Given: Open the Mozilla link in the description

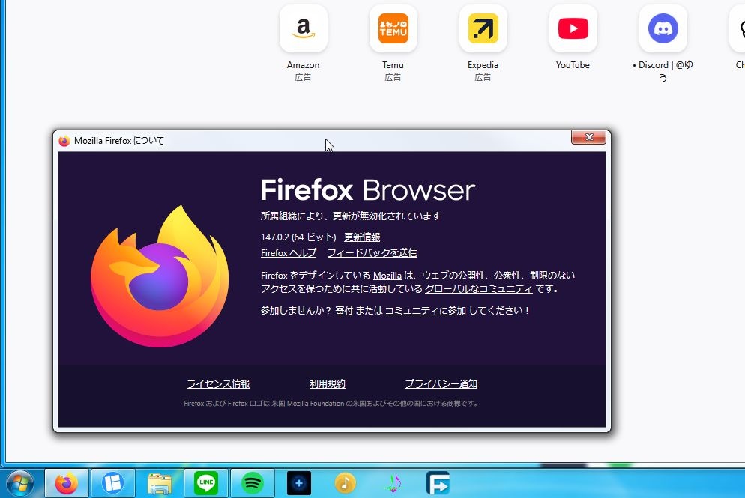Looking at the screenshot, I should 387,276.
